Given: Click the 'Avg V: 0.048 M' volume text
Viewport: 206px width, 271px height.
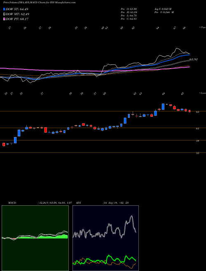Looking at the screenshot, I should pyautogui.click(x=163, y=9).
